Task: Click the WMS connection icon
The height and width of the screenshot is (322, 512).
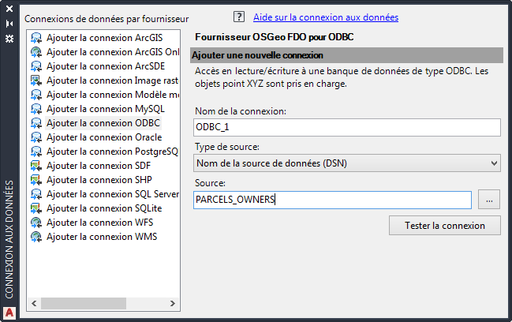Action: (36, 237)
